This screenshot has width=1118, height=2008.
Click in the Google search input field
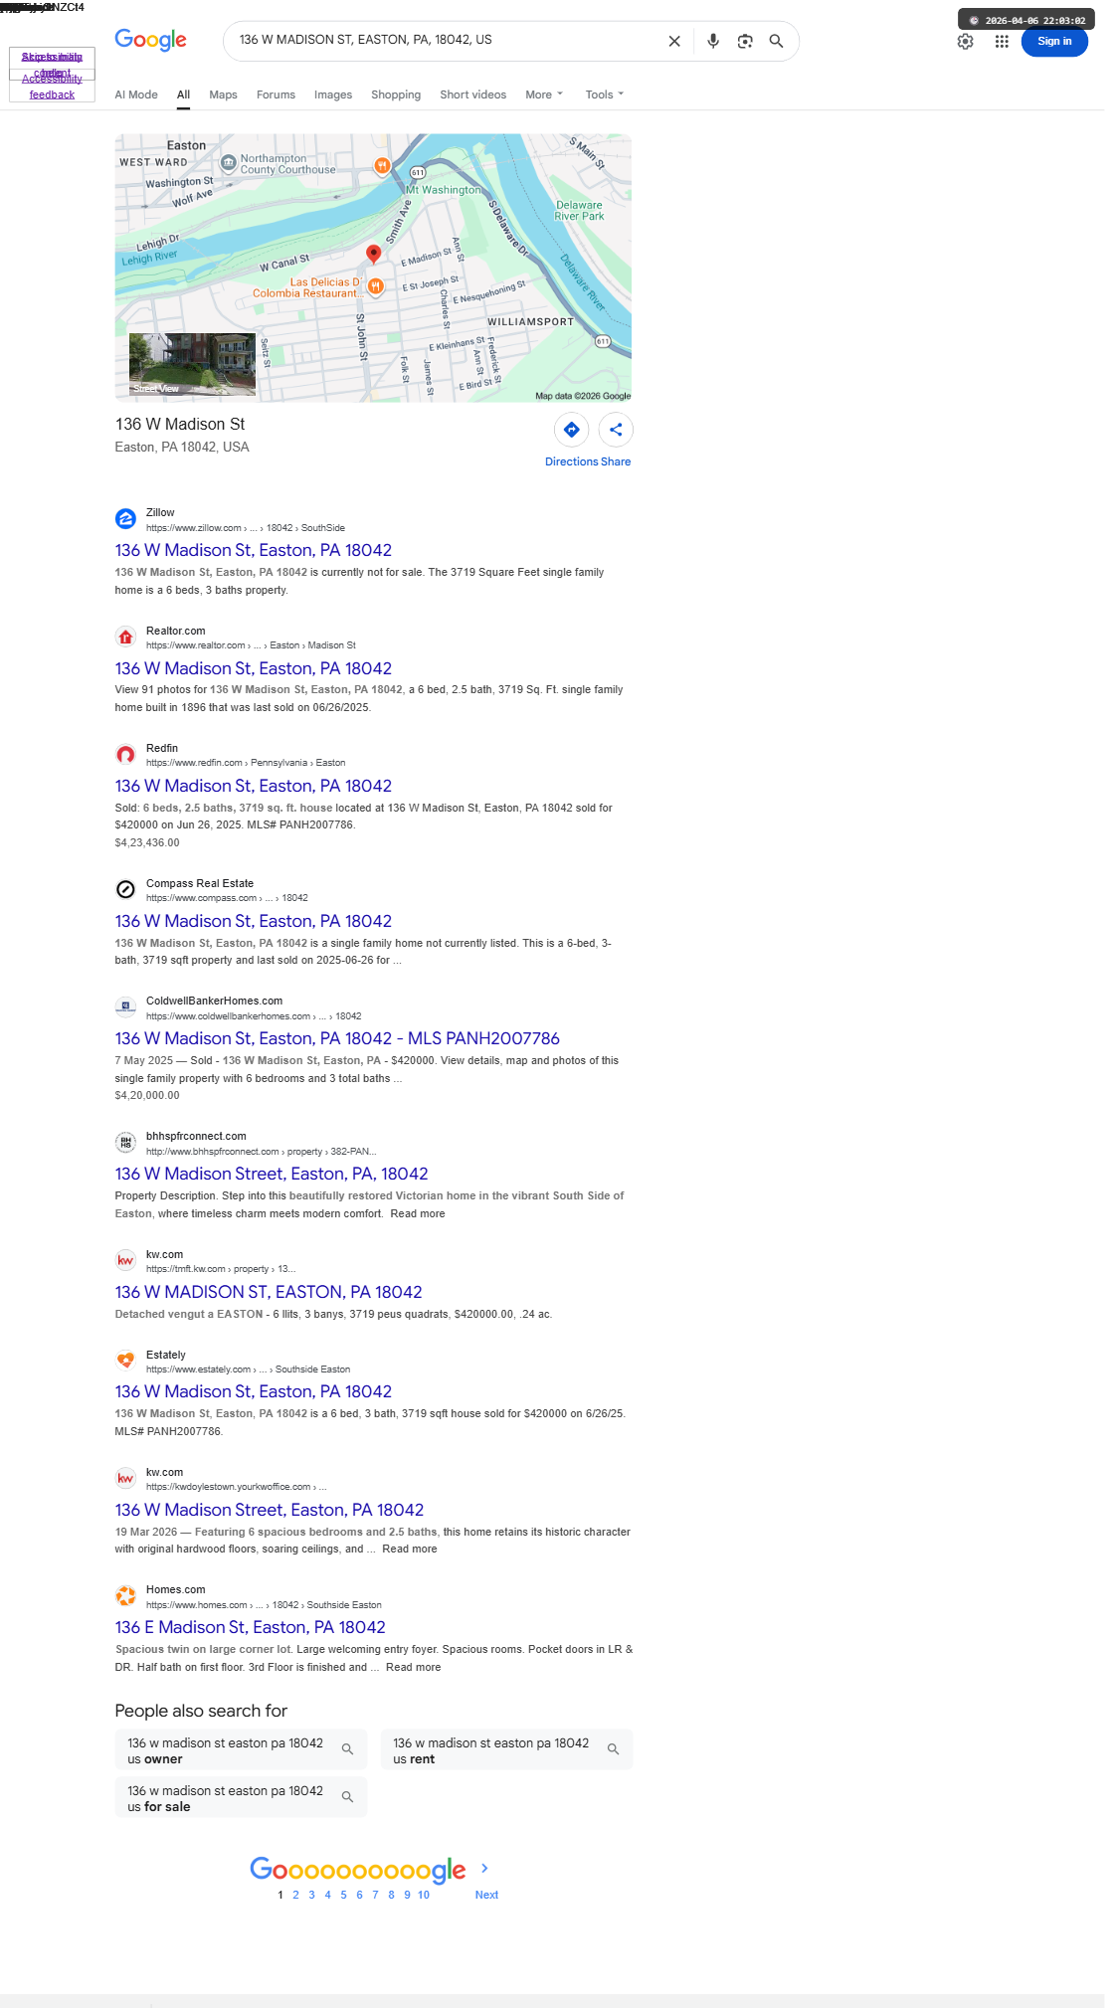tap(446, 41)
